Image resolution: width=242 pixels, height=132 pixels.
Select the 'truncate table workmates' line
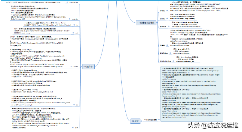180,45
